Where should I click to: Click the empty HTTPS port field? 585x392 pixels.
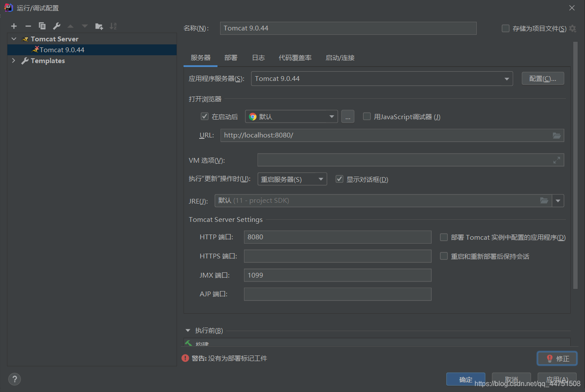pyautogui.click(x=338, y=256)
